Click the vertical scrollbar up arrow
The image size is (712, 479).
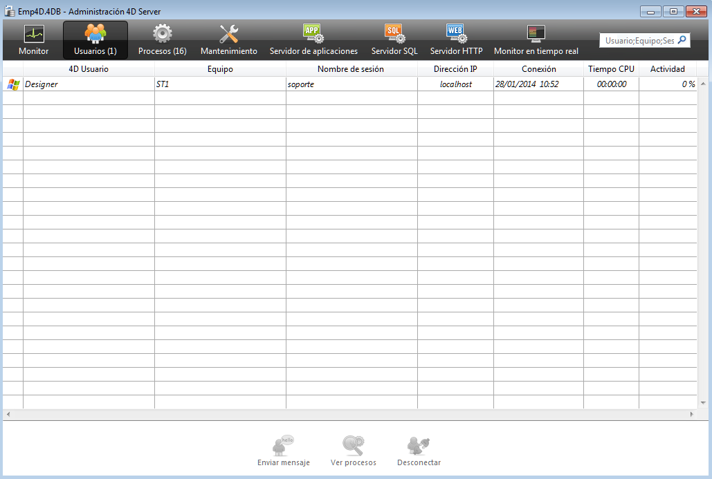tap(703, 84)
